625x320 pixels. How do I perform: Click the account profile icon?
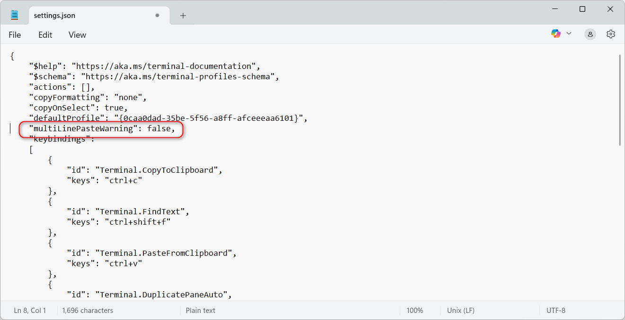pyautogui.click(x=590, y=34)
